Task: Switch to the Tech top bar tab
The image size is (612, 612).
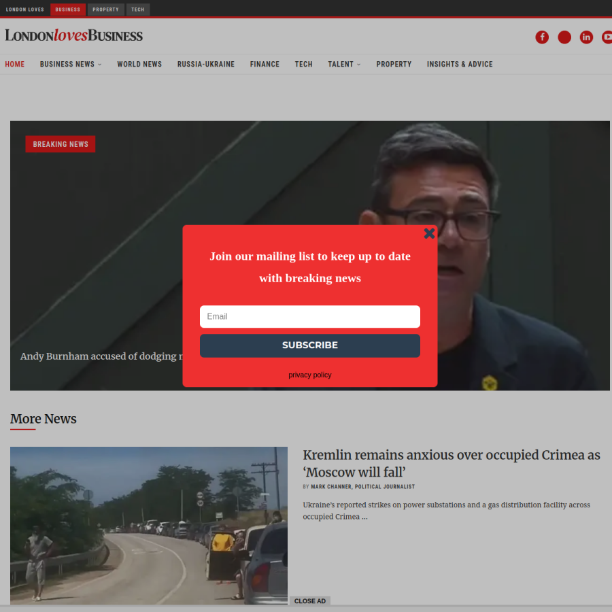Action: (x=138, y=10)
